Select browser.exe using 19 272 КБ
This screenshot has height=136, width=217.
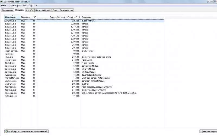pos(84,39)
